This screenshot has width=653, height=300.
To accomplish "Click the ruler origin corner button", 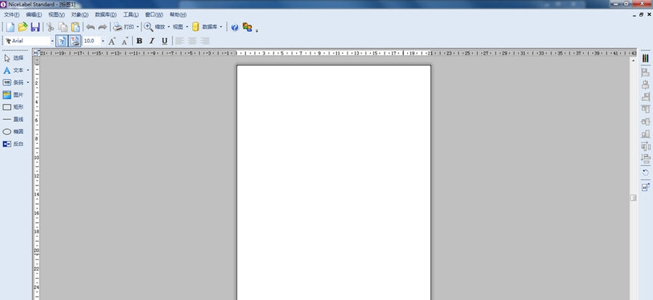I will (x=36, y=52).
